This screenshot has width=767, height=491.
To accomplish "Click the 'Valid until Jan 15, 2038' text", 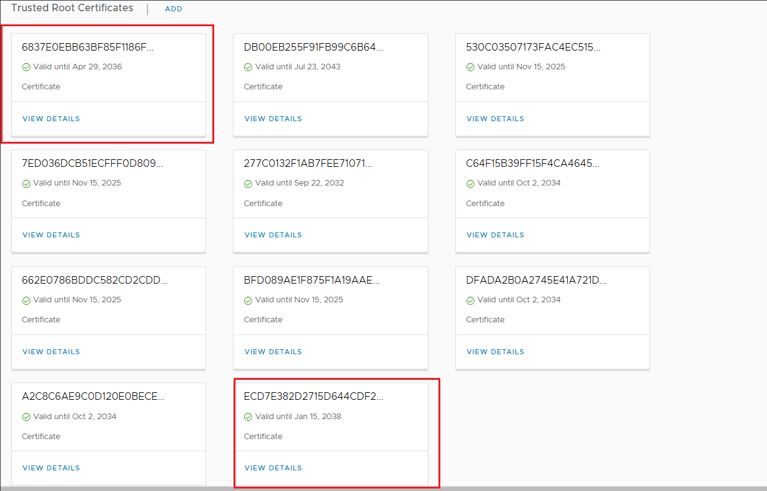I will click(x=299, y=417).
